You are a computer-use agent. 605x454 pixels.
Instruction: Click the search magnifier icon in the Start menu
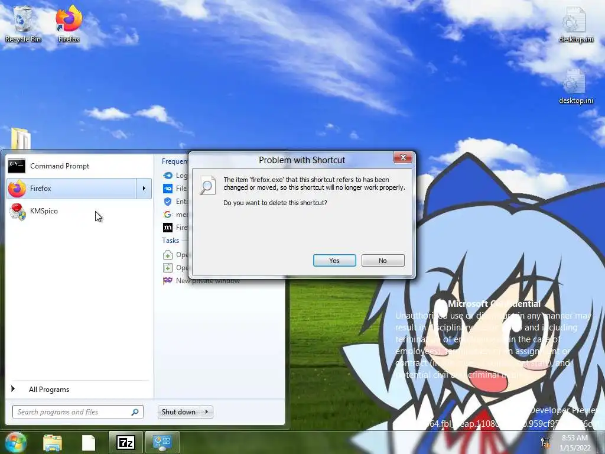[x=135, y=412]
